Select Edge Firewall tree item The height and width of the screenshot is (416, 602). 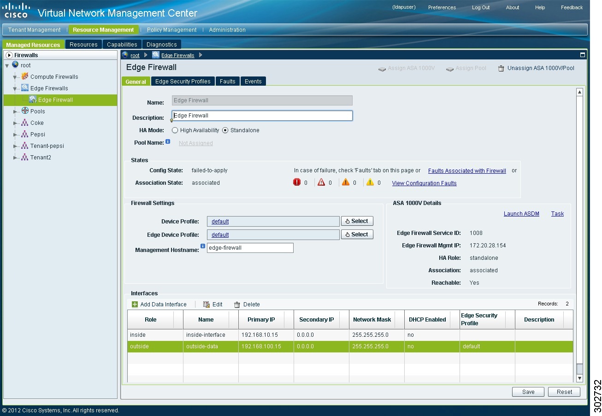click(x=60, y=100)
